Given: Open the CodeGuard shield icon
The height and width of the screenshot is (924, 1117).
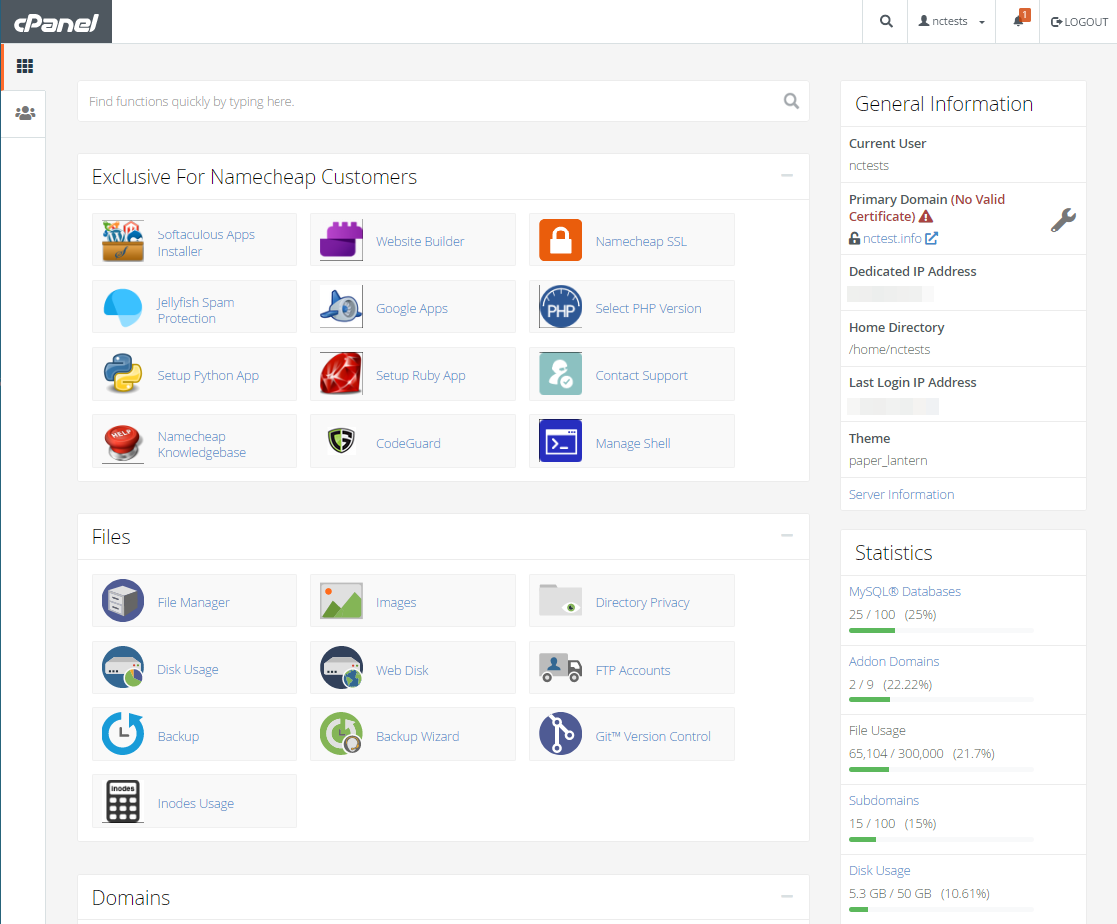Looking at the screenshot, I should tap(341, 442).
